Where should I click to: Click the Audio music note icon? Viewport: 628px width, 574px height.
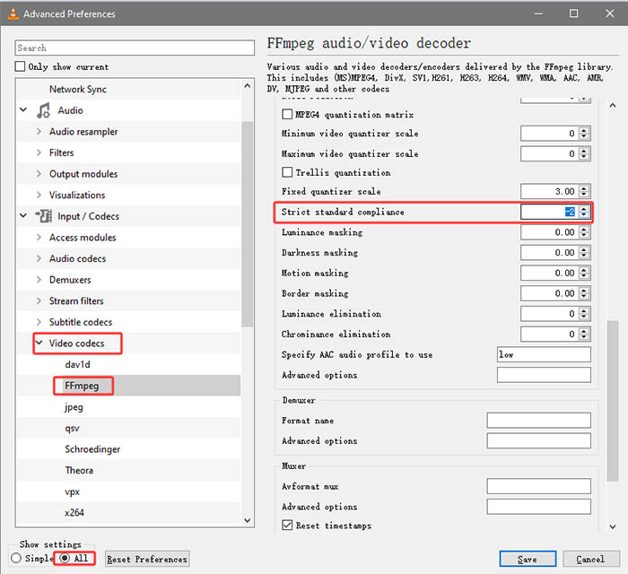point(44,110)
